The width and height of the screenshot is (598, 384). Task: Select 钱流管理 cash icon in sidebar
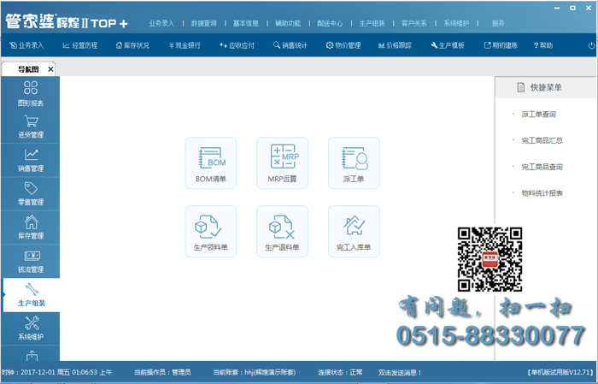[x=31, y=261]
